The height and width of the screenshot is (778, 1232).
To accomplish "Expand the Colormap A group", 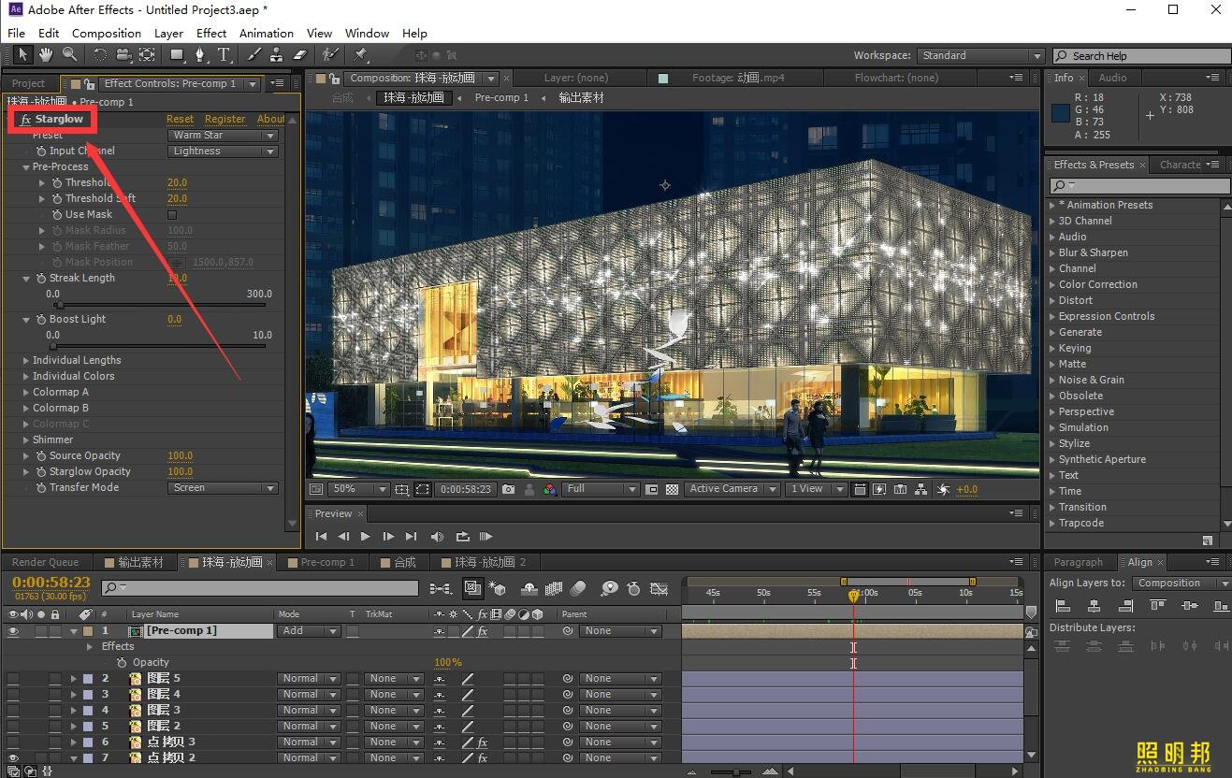I will pyautogui.click(x=26, y=393).
